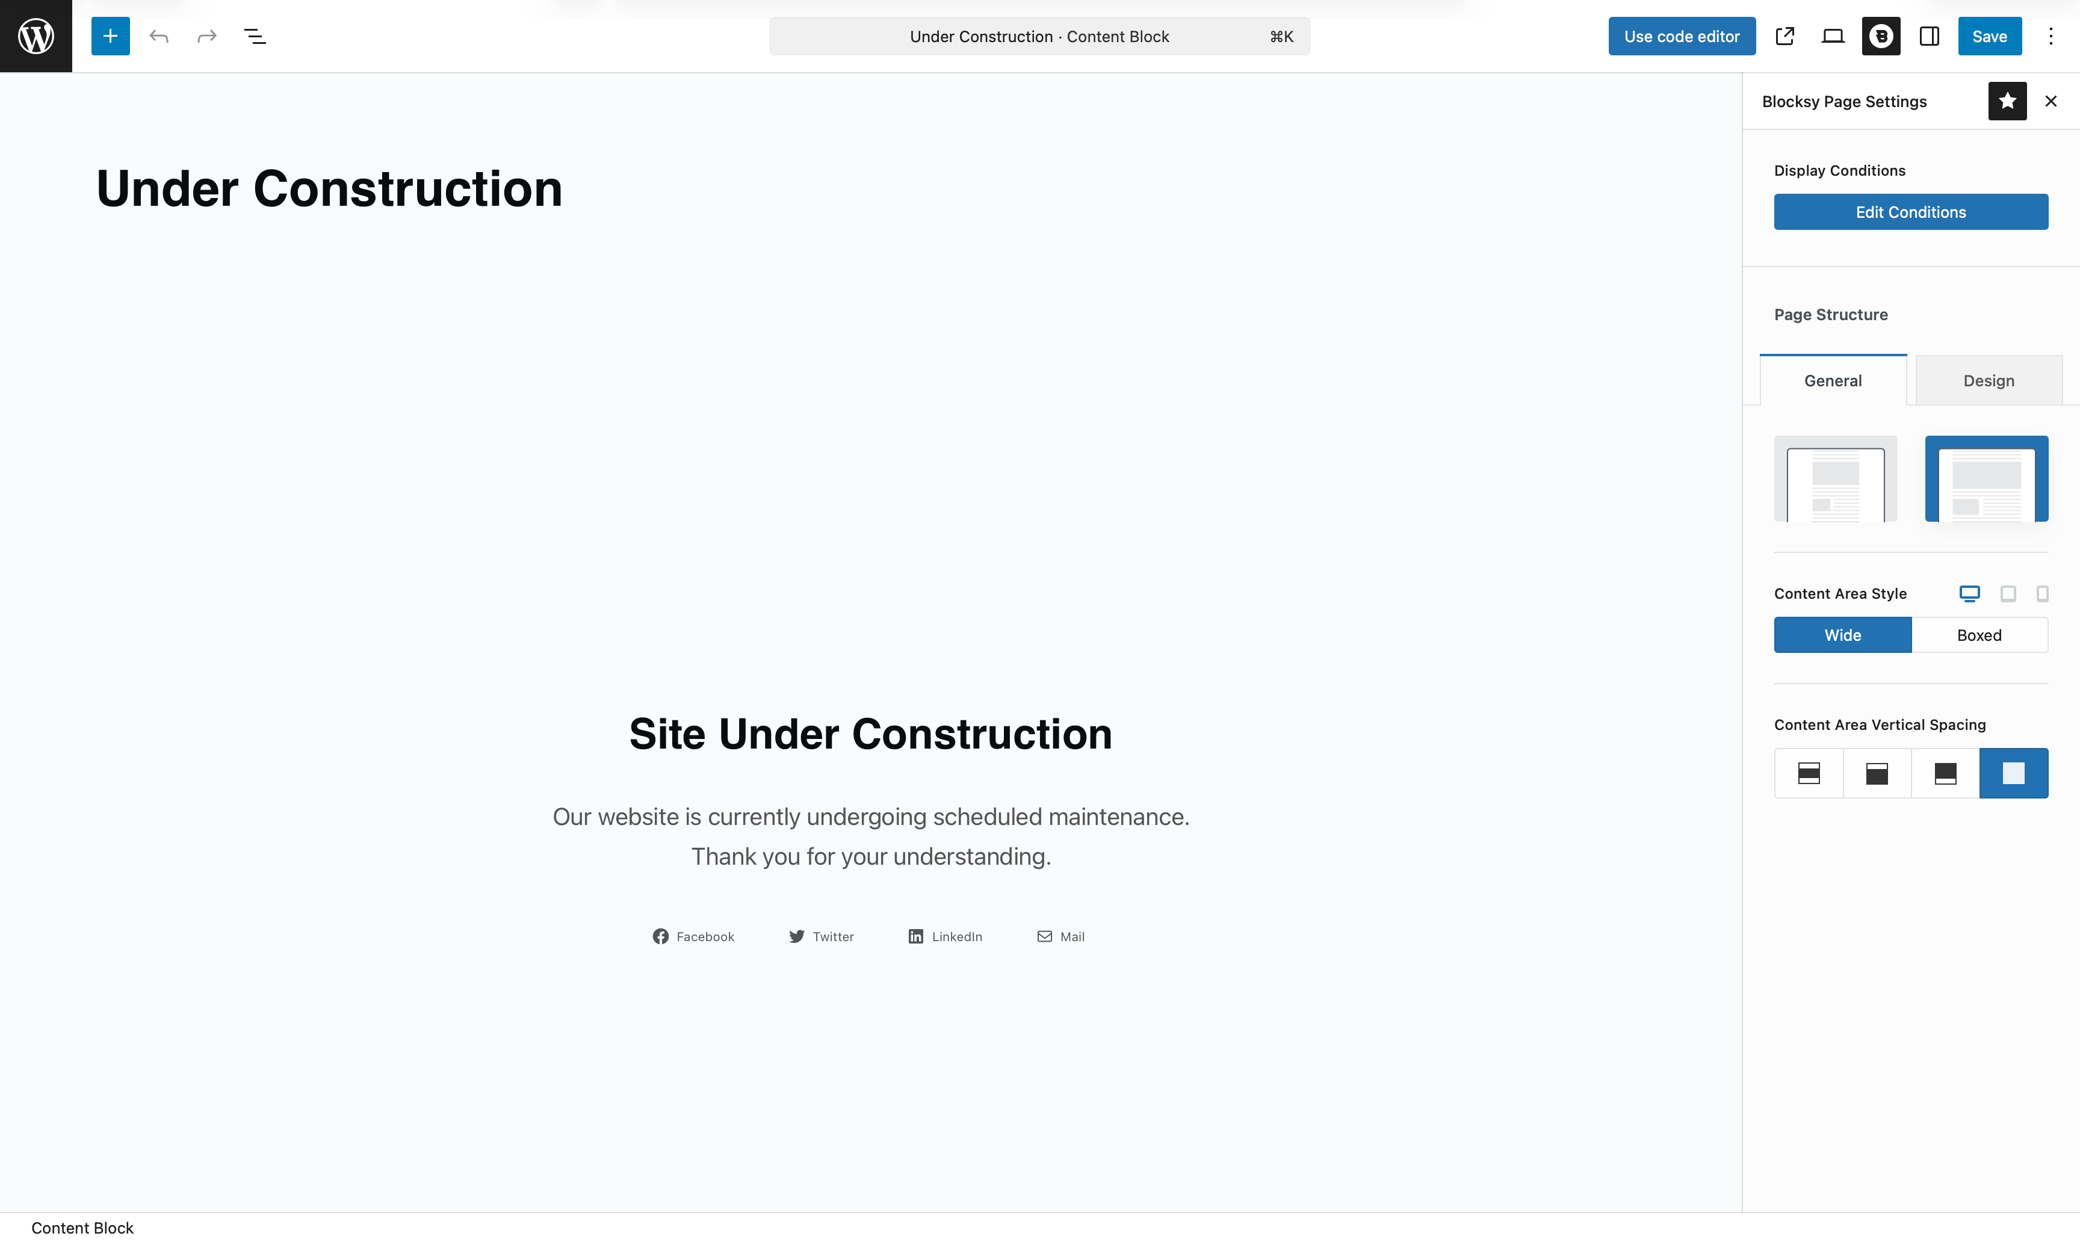The height and width of the screenshot is (1242, 2080).
Task: Switch to the General tab
Action: click(x=1833, y=381)
